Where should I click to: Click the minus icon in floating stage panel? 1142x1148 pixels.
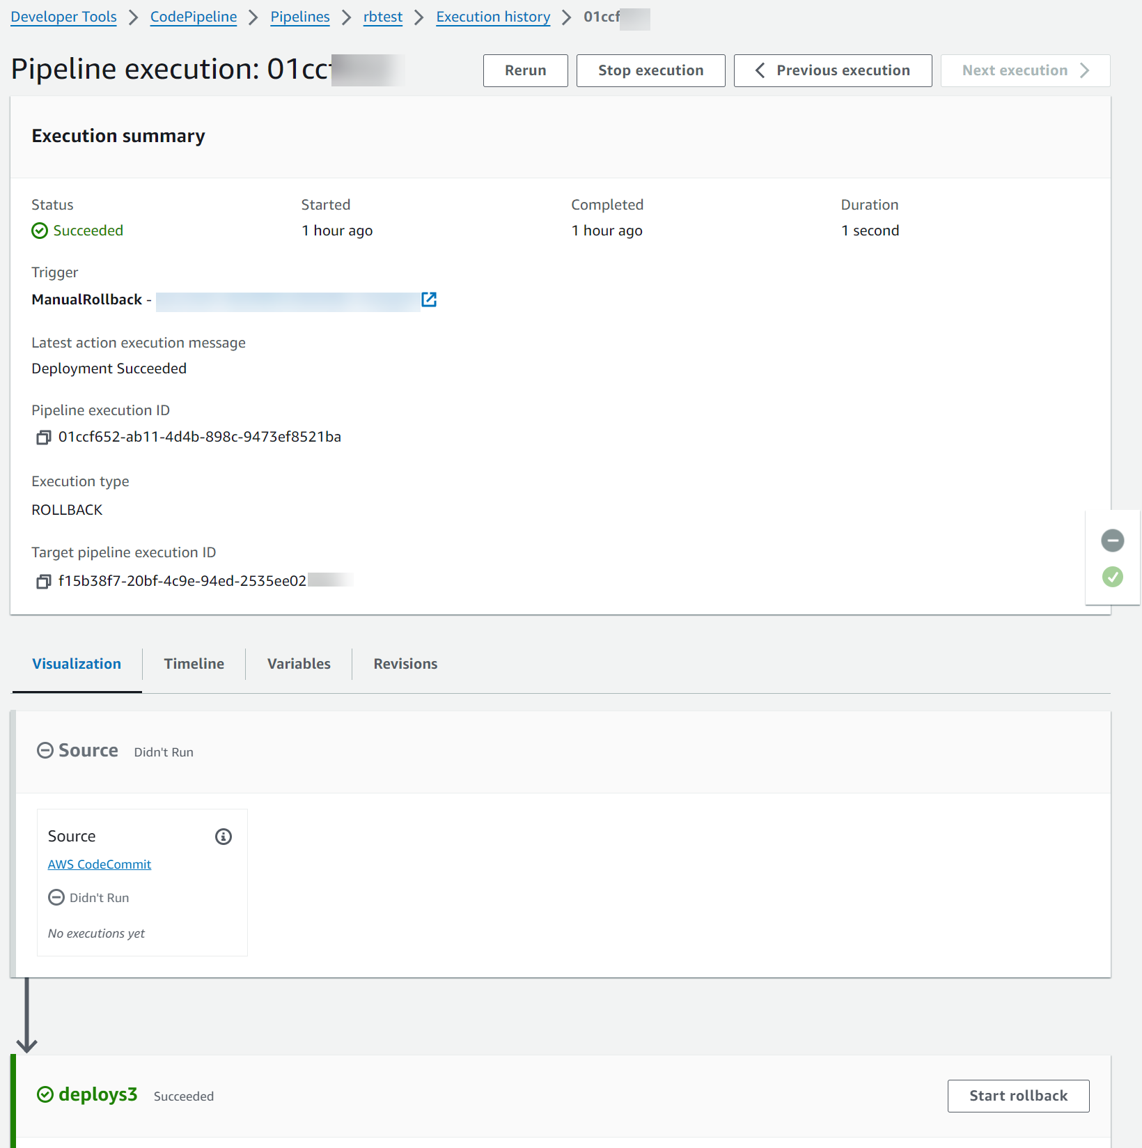(1112, 541)
